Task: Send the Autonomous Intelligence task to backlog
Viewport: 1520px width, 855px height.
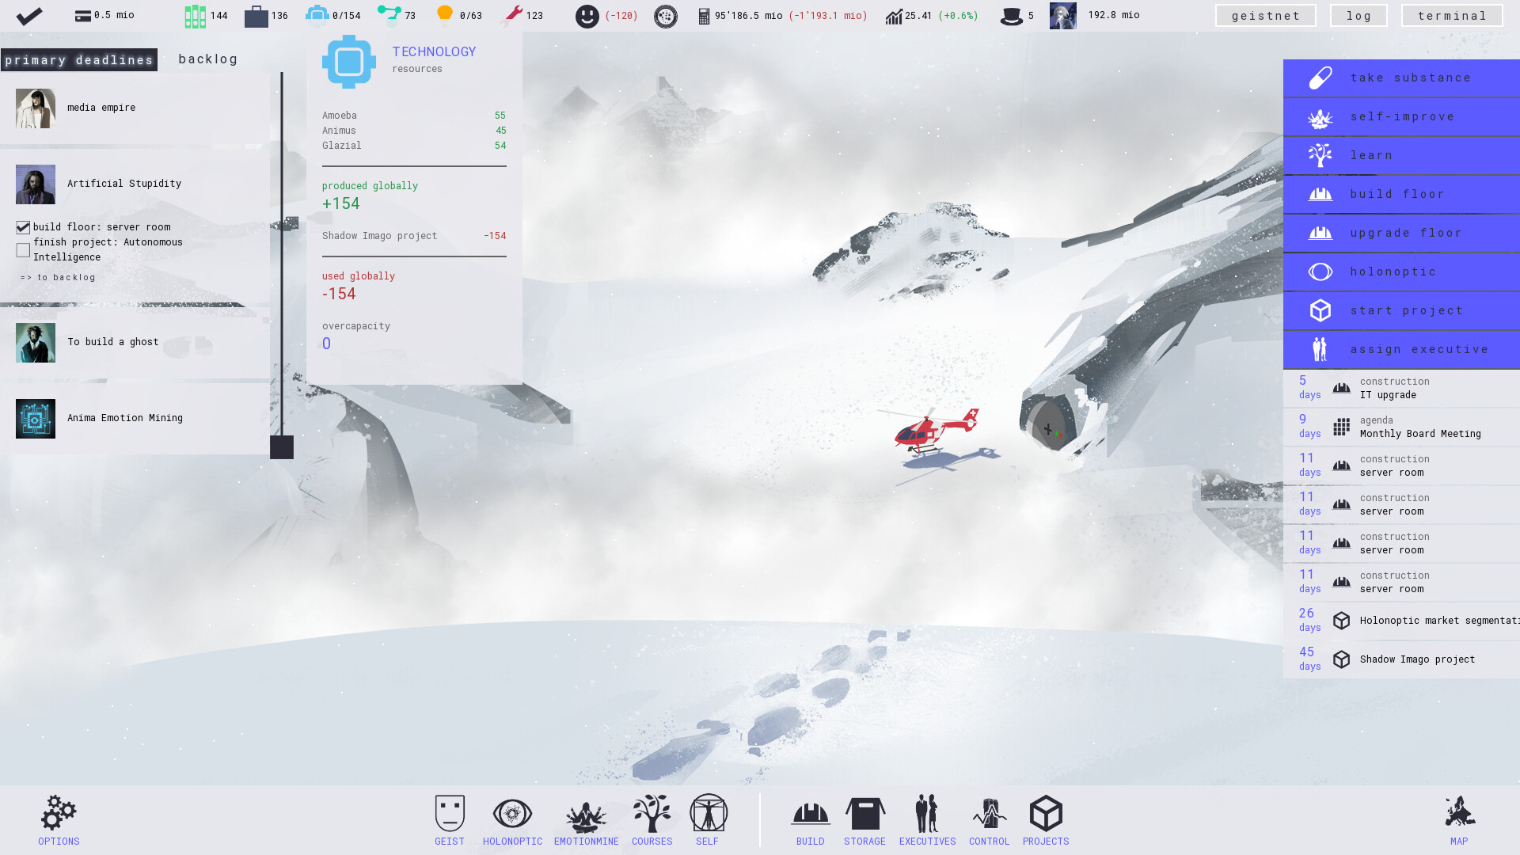Action: (x=56, y=277)
